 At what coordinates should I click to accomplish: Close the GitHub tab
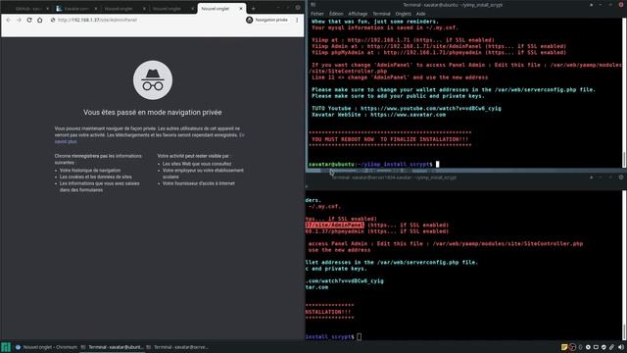click(47, 9)
